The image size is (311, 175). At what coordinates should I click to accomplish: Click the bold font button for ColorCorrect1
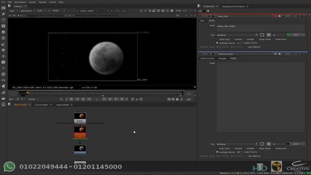tap(262, 144)
